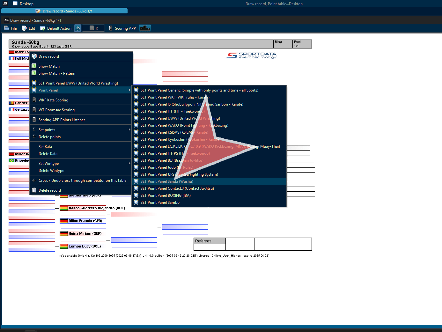Choose SET Point Panel BOXING (IBA)

click(165, 196)
